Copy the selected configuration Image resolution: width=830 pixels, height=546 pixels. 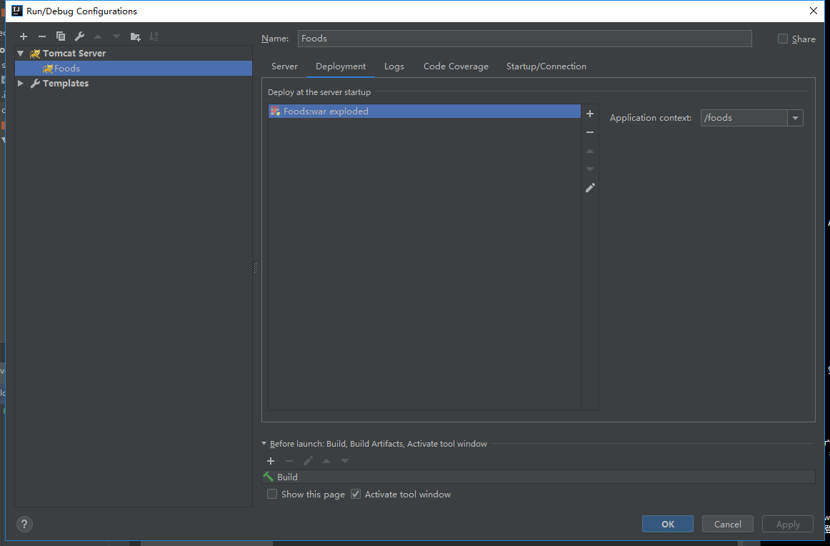[x=61, y=36]
